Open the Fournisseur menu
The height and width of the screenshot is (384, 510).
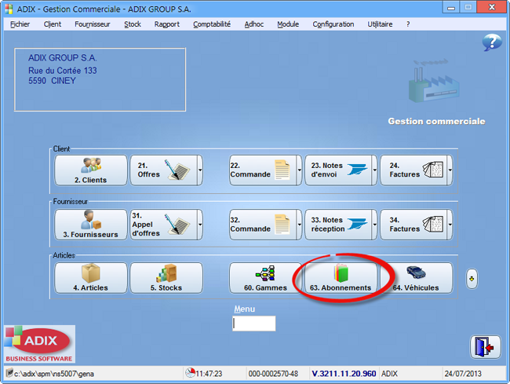click(x=93, y=24)
